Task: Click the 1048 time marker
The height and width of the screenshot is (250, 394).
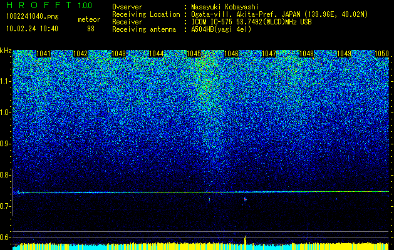Action: [306, 54]
